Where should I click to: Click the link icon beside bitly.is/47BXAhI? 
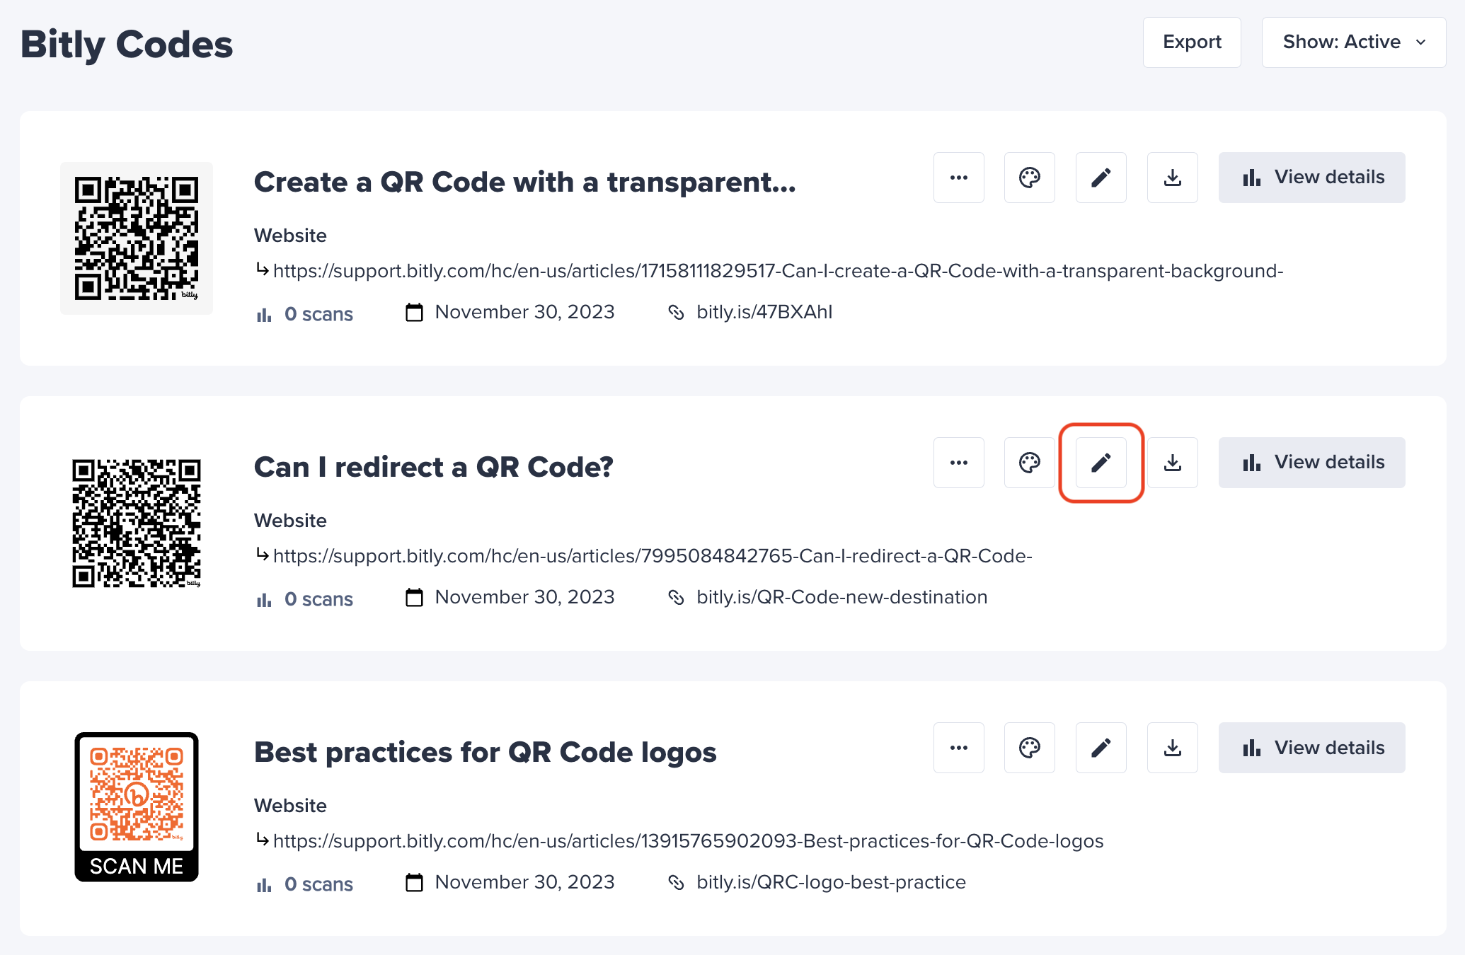676,313
